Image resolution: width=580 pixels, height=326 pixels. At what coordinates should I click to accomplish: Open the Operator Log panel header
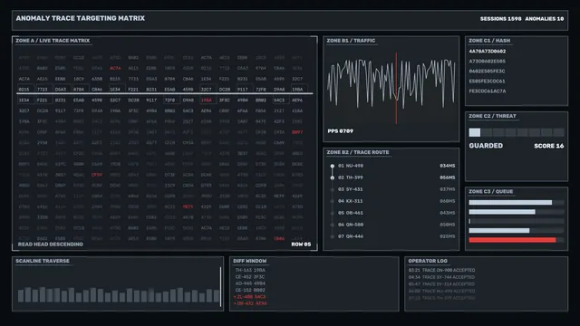pyautogui.click(x=428, y=261)
